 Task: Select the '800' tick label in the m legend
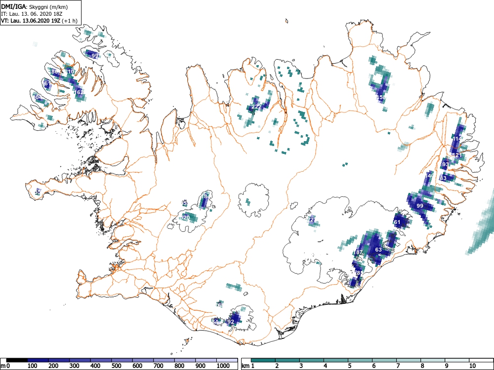(179, 366)
